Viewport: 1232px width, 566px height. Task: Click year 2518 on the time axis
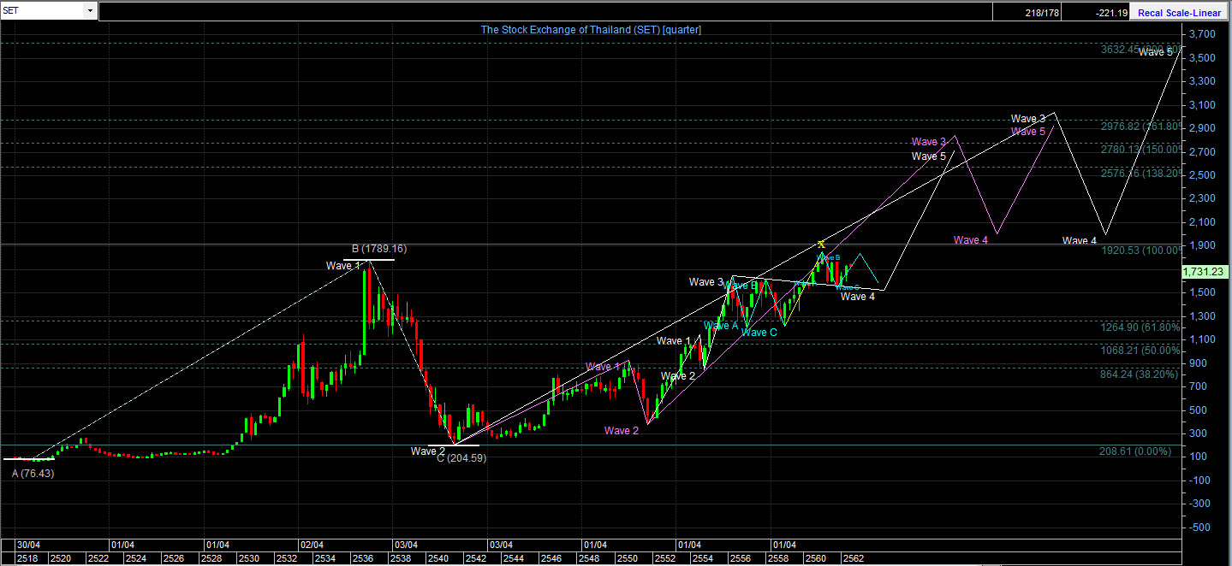click(x=27, y=558)
